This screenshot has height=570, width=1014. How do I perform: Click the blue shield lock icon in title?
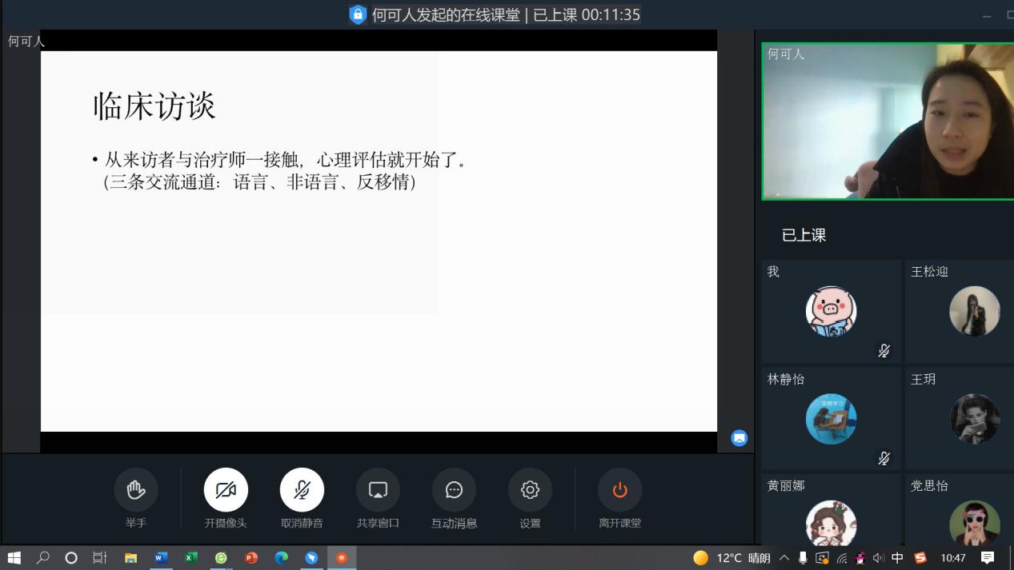[x=358, y=14]
